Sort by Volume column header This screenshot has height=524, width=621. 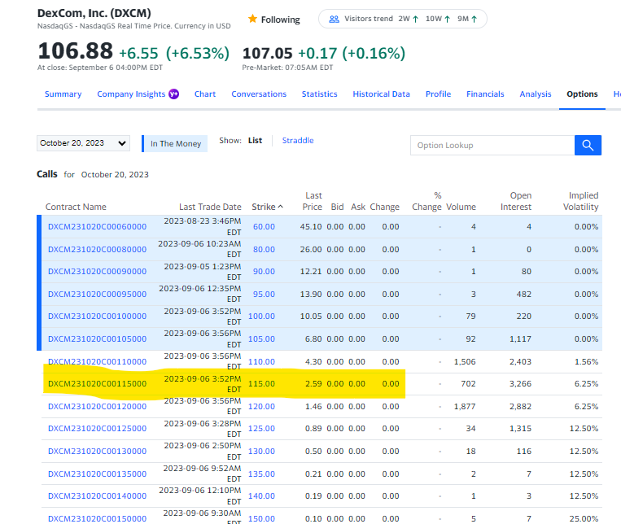pyautogui.click(x=461, y=207)
